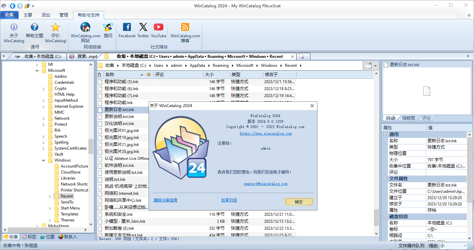Click AppData in breadcrumb path
Screen dimensions: 474x250
(197, 65)
